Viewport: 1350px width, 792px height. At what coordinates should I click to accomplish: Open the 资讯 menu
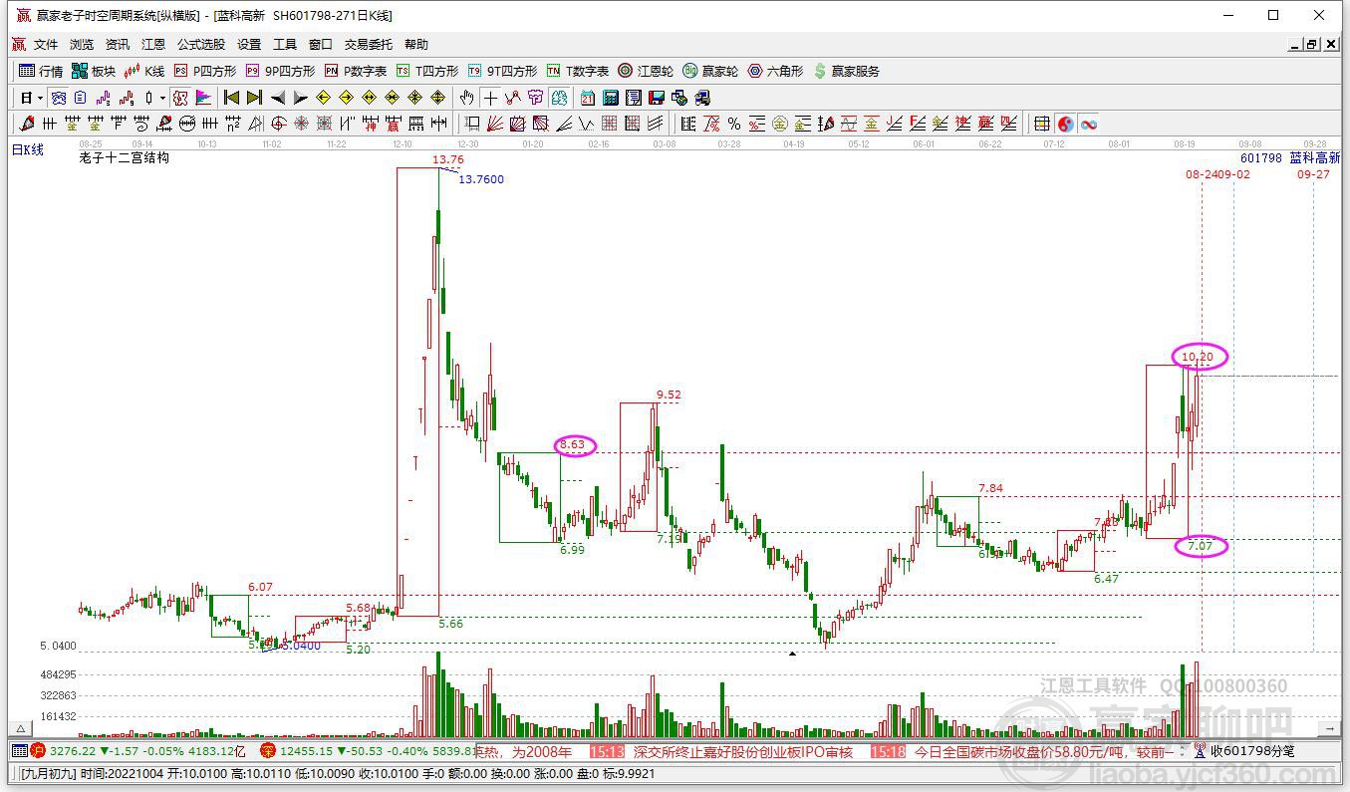tap(118, 45)
